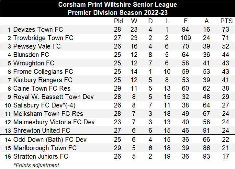Click Melksham Town FC Res
Image resolution: width=235 pixels, height=169 pixels.
pos(48,114)
